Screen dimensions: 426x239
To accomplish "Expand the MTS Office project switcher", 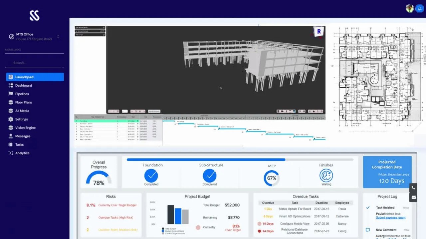I will click(58, 37).
